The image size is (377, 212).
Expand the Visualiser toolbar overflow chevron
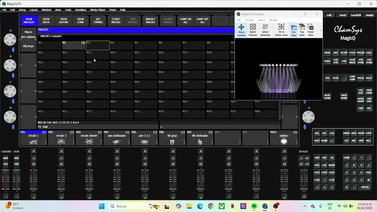pos(321,30)
